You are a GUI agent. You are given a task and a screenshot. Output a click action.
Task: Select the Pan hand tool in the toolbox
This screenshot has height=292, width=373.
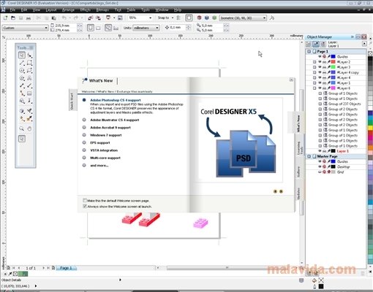point(29,128)
